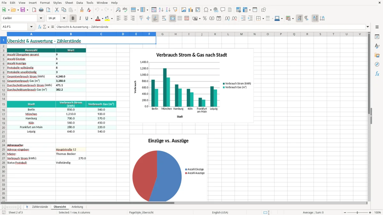Click the Function Wizard fx icon
383x215 pixels.
pyautogui.click(x=40, y=27)
